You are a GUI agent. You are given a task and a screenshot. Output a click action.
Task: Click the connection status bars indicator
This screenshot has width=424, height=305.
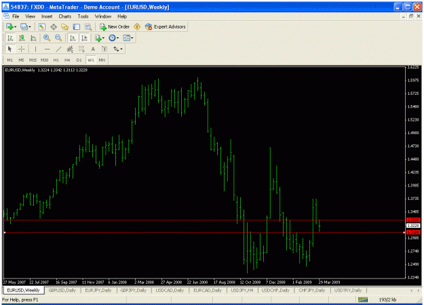pos(363,300)
